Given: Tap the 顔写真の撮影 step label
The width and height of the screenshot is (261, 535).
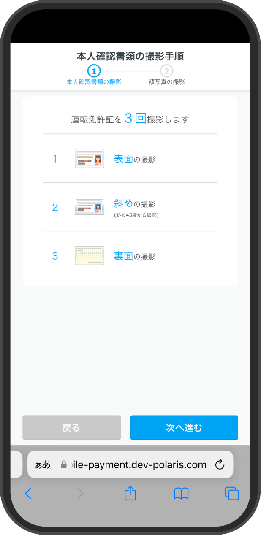Looking at the screenshot, I should [166, 82].
